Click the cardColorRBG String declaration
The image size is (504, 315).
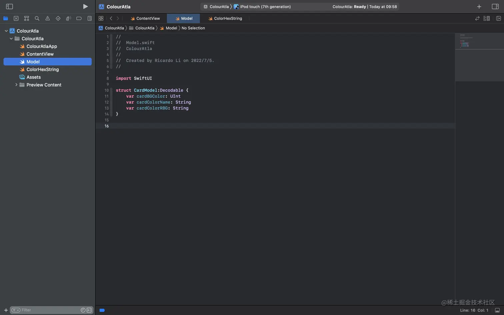157,108
